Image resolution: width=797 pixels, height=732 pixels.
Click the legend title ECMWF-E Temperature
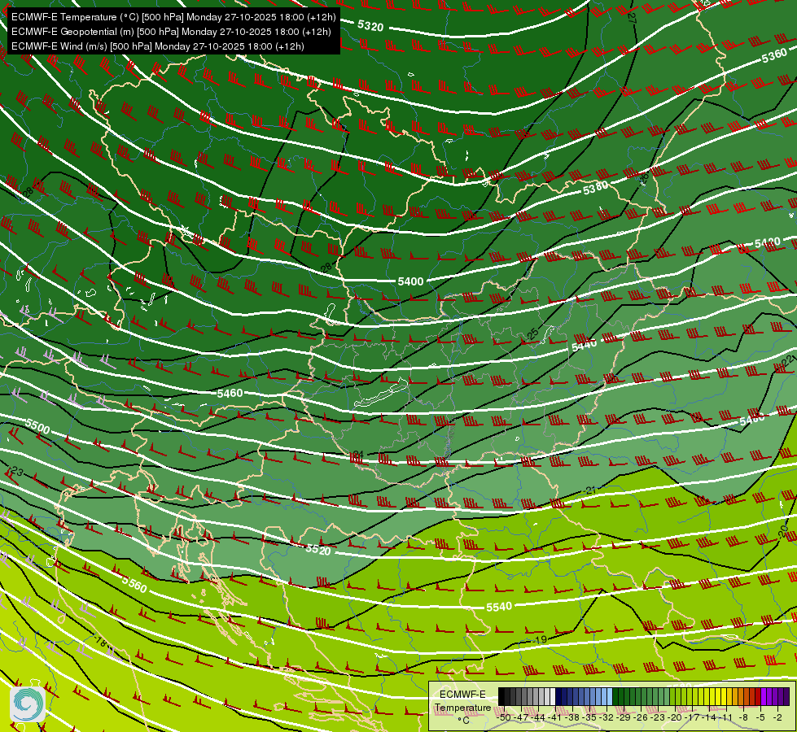click(462, 701)
